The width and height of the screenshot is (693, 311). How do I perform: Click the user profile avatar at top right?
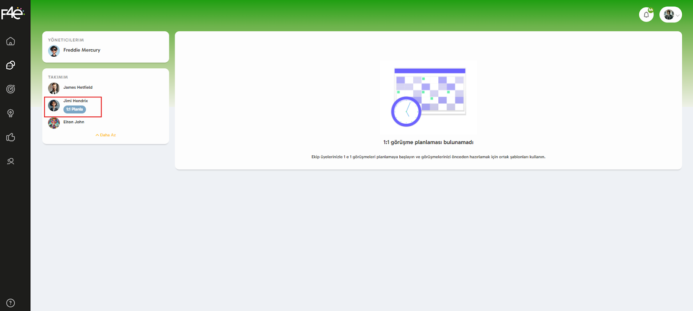pos(669,15)
